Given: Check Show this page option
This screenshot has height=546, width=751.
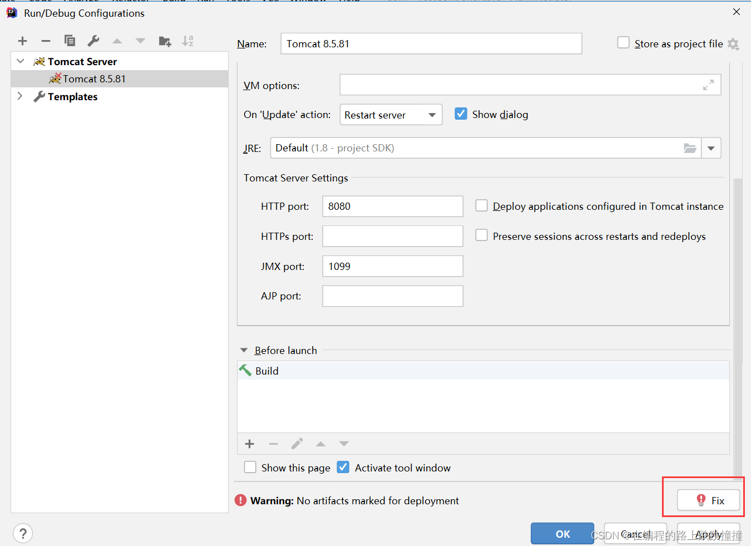Looking at the screenshot, I should (x=250, y=467).
